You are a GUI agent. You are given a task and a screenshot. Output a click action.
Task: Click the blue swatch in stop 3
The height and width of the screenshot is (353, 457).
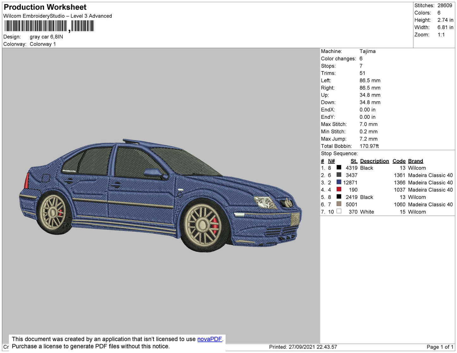tap(339, 182)
